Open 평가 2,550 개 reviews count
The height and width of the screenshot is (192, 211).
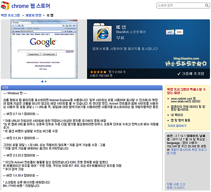(x=117, y=72)
